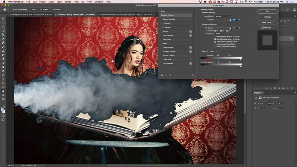The image size is (297, 167).
Task: Switch to the Group1(1).psd document tab
Action: [76, 14]
